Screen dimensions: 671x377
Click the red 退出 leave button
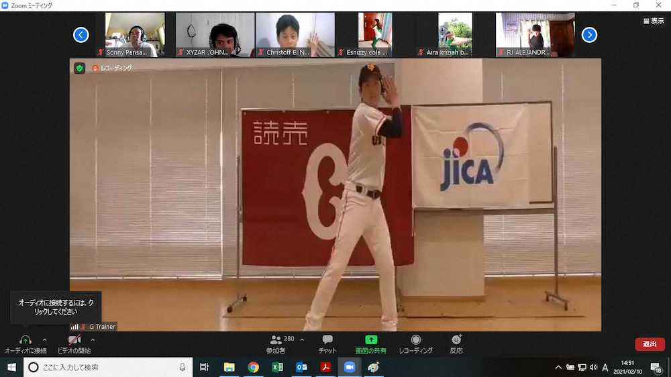pos(650,344)
